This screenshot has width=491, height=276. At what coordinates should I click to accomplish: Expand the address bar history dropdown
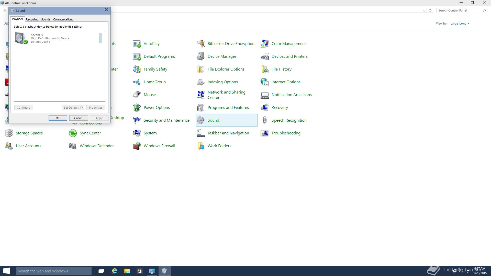click(x=424, y=10)
